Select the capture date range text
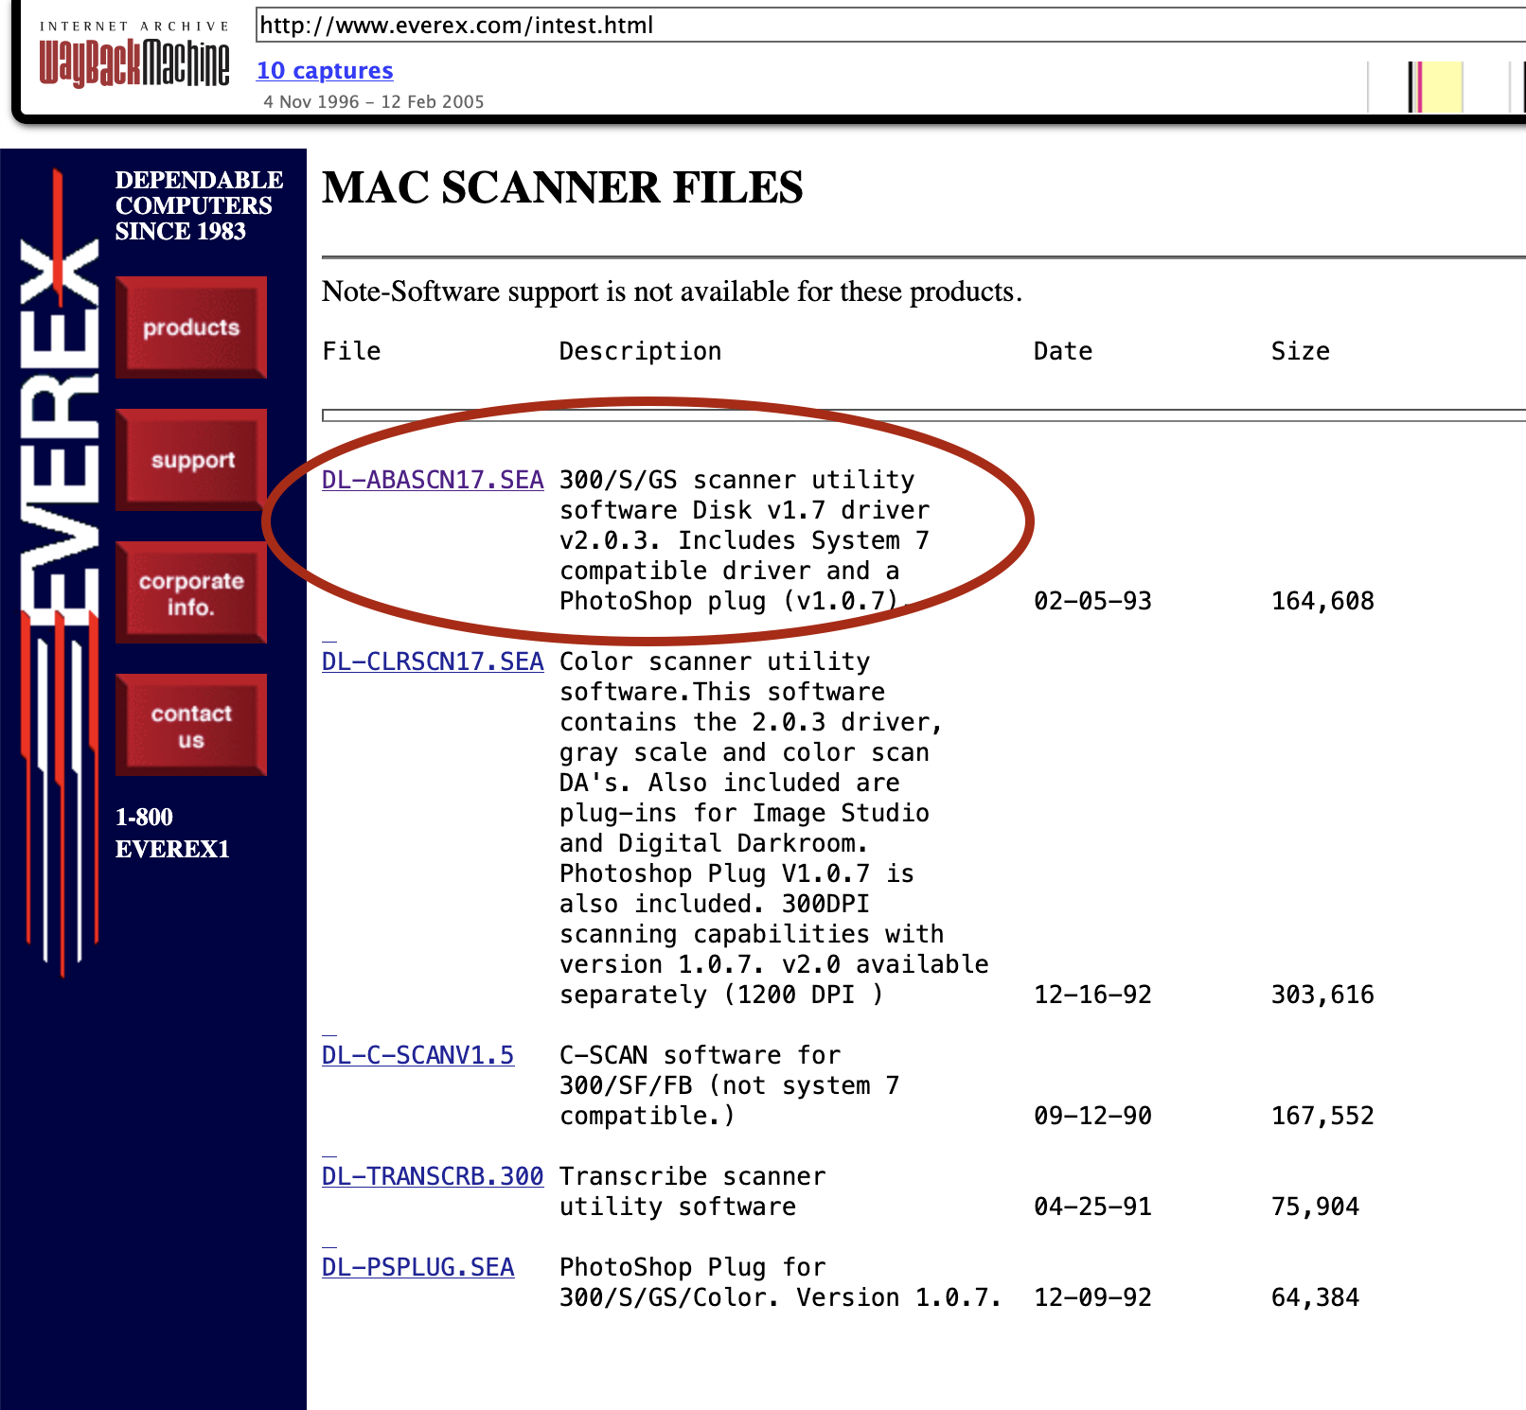 pos(374,101)
